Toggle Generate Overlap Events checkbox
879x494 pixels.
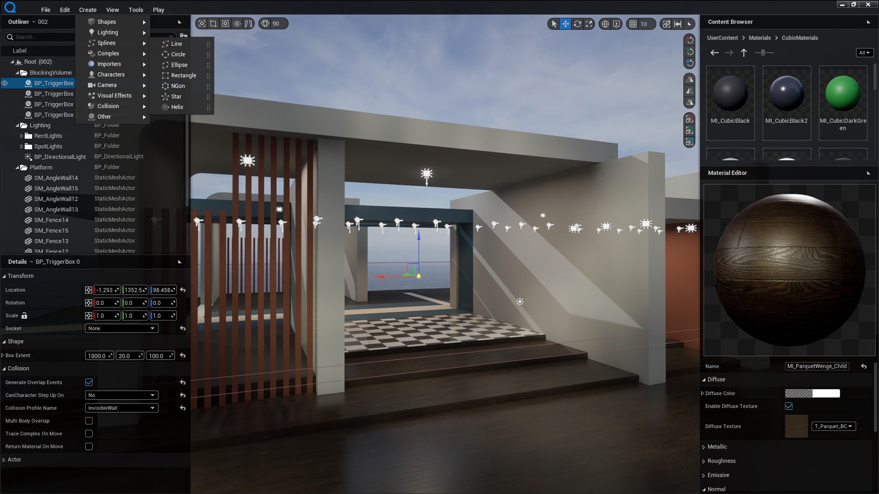coord(89,382)
